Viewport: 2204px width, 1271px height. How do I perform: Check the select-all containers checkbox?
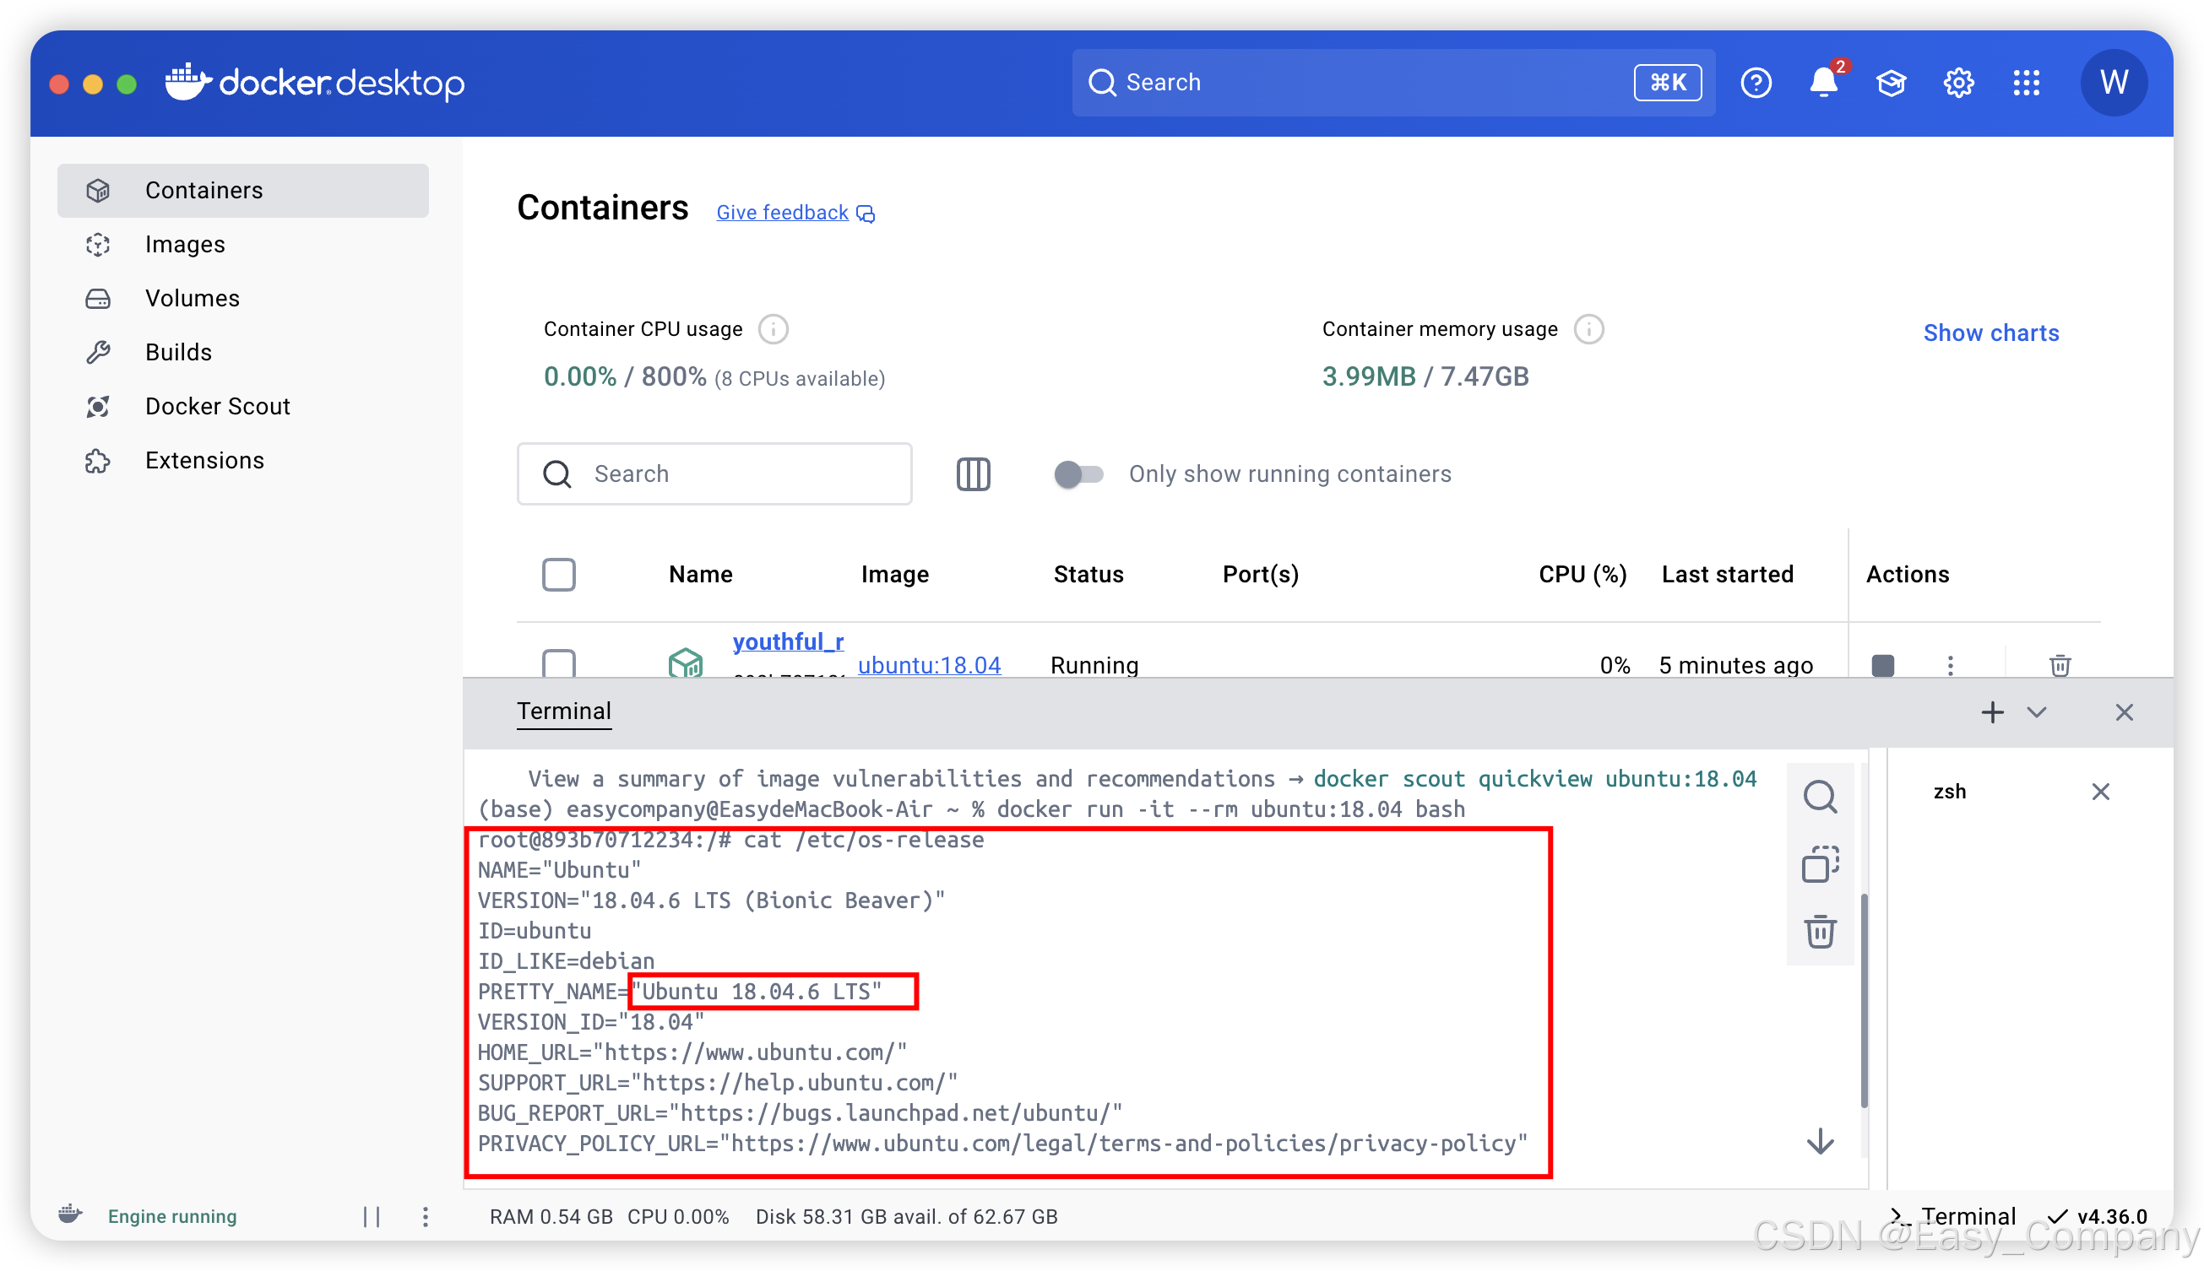pos(559,575)
